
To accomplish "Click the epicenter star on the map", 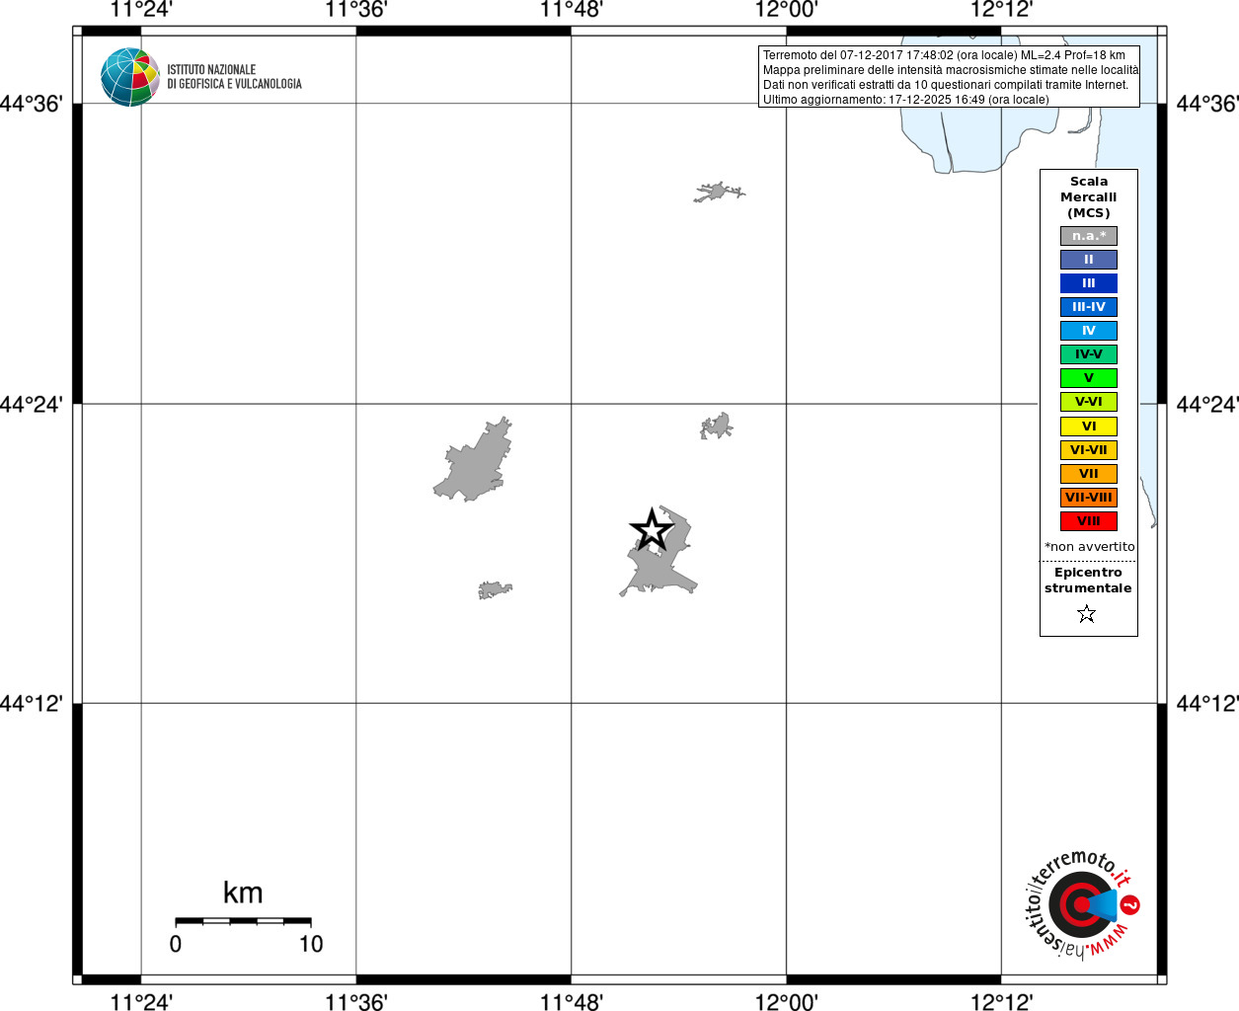I will 652,530.
